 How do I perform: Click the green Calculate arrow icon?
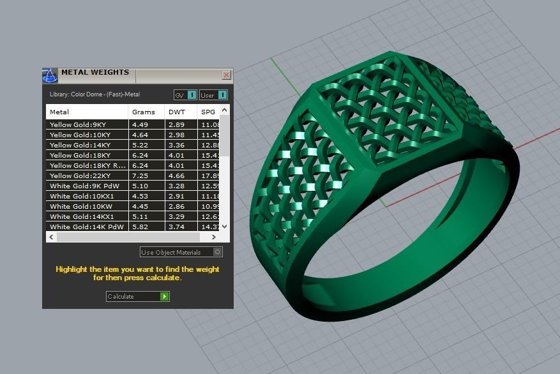click(x=164, y=296)
